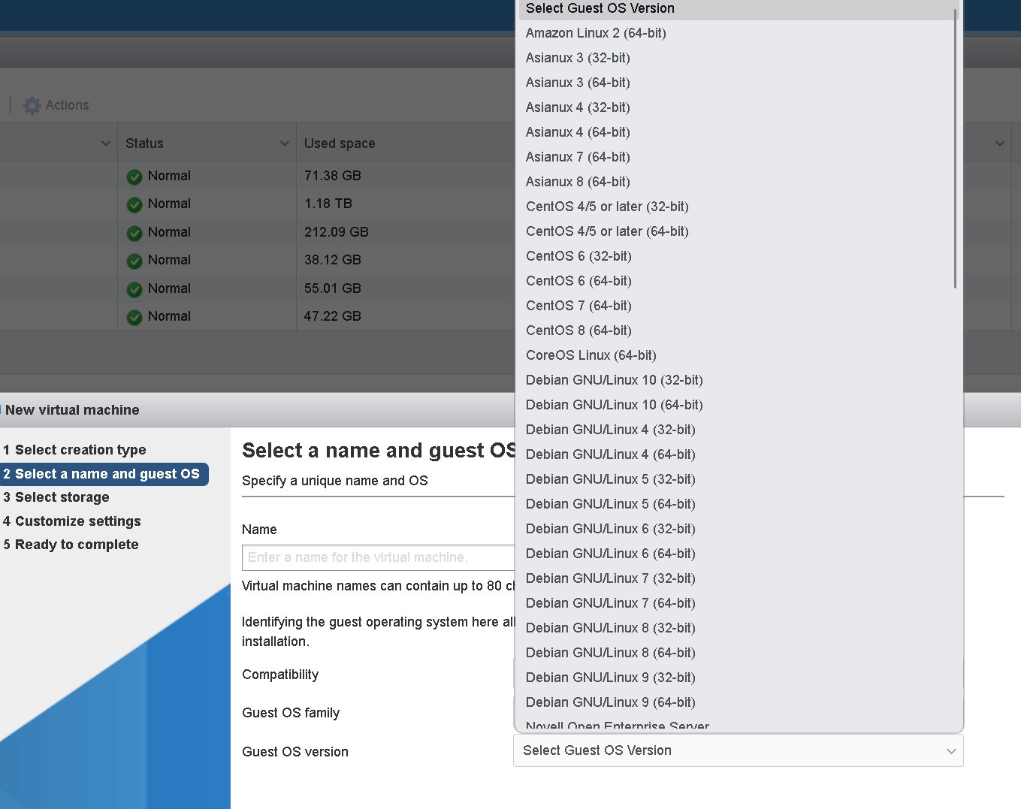Choose Debian GNU/Linux 7 (64-bit)
The image size is (1021, 809).
coord(611,603)
